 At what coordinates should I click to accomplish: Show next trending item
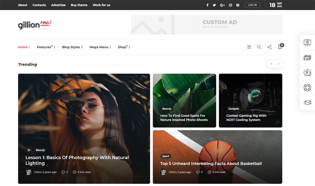278,64
